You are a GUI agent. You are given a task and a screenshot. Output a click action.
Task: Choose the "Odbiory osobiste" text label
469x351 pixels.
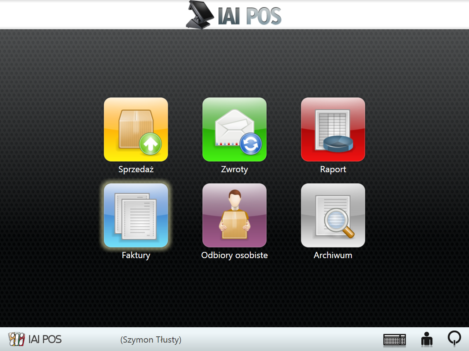click(234, 255)
